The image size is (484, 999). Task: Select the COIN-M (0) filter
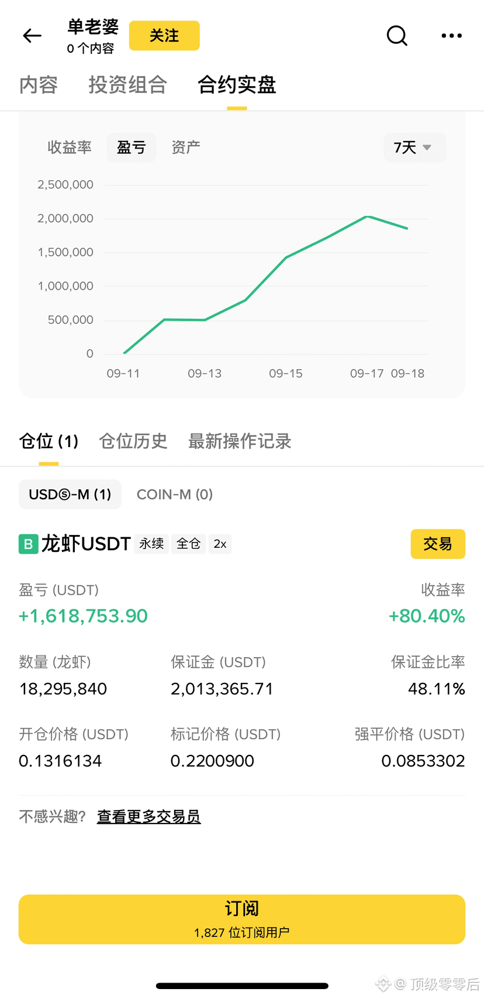point(175,495)
